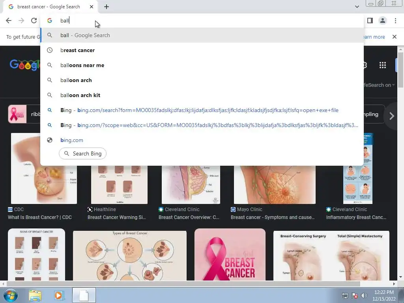Open Healthline warning signs image

119,185
